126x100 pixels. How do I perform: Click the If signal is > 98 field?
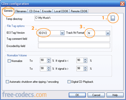click(x=80, y=69)
